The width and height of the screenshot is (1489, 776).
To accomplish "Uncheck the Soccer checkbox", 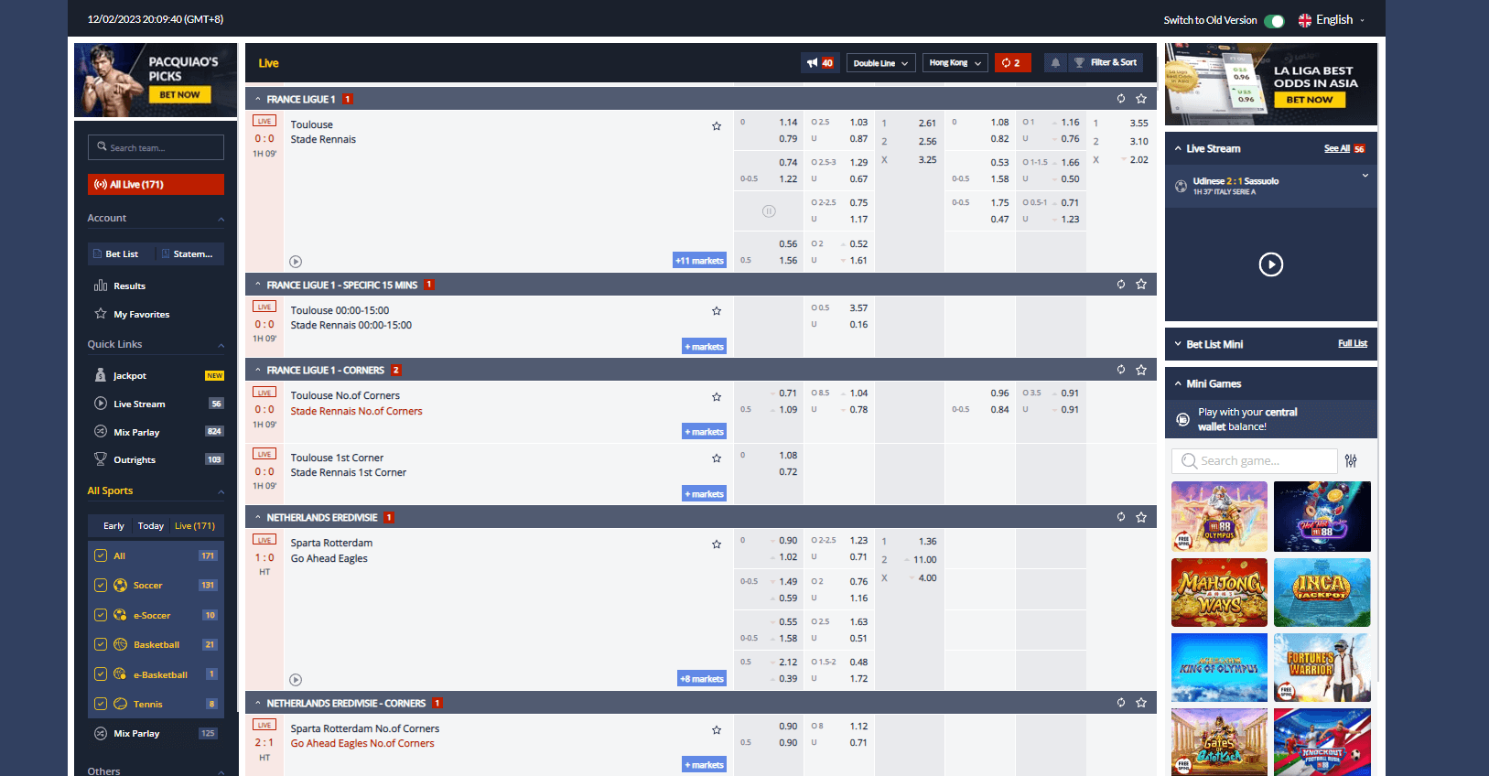I will pyautogui.click(x=101, y=585).
